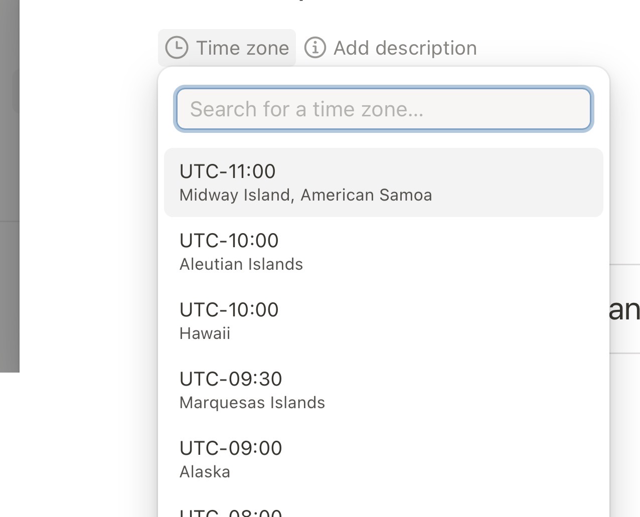Choose Midway Island, American Samoa label
Viewport: 640px width, 517px height.
point(305,195)
